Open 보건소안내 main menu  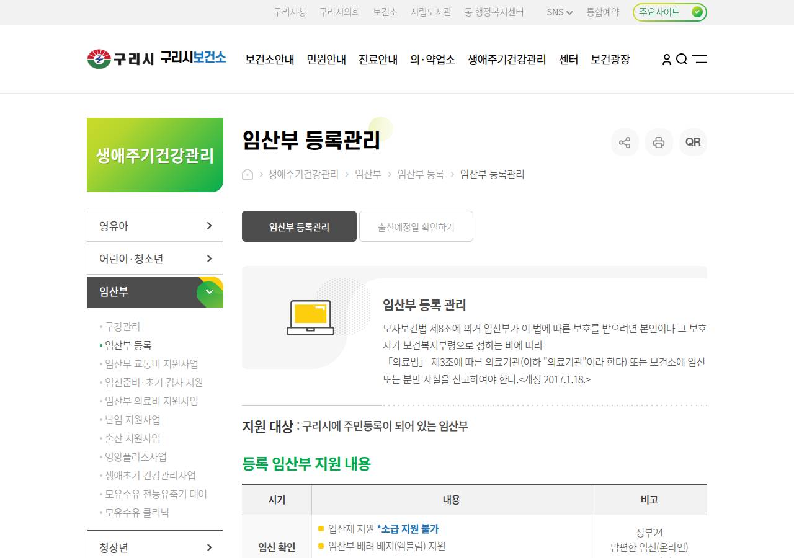(270, 60)
